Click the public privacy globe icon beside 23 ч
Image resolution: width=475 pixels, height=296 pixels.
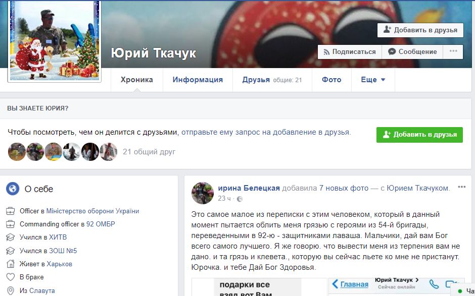point(240,199)
